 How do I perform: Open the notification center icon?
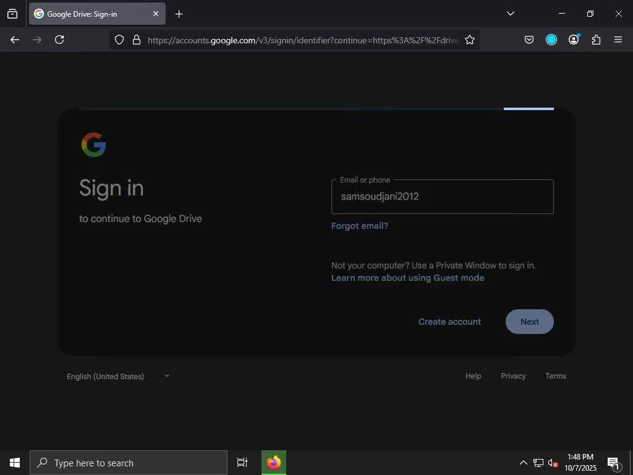(x=613, y=463)
